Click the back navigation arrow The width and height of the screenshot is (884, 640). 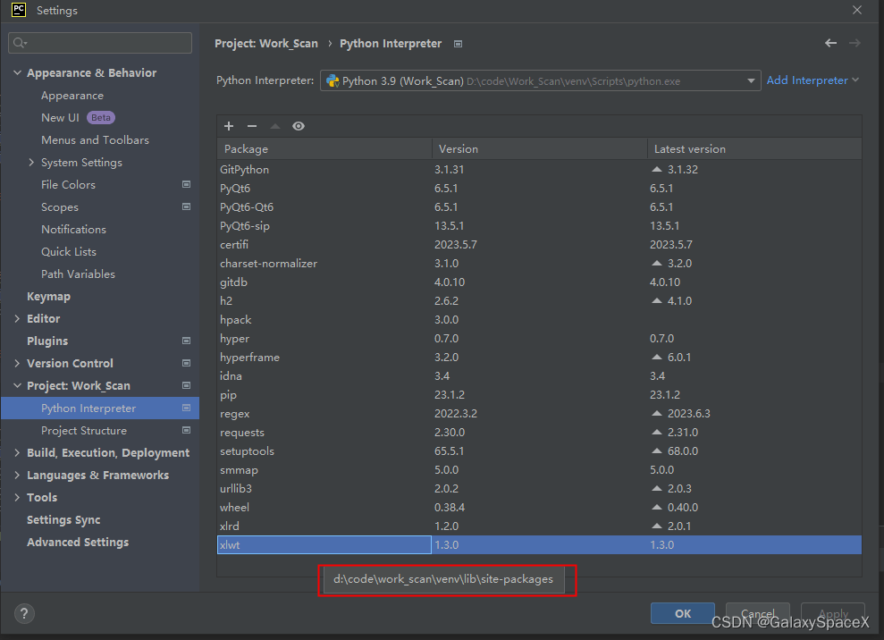(830, 43)
